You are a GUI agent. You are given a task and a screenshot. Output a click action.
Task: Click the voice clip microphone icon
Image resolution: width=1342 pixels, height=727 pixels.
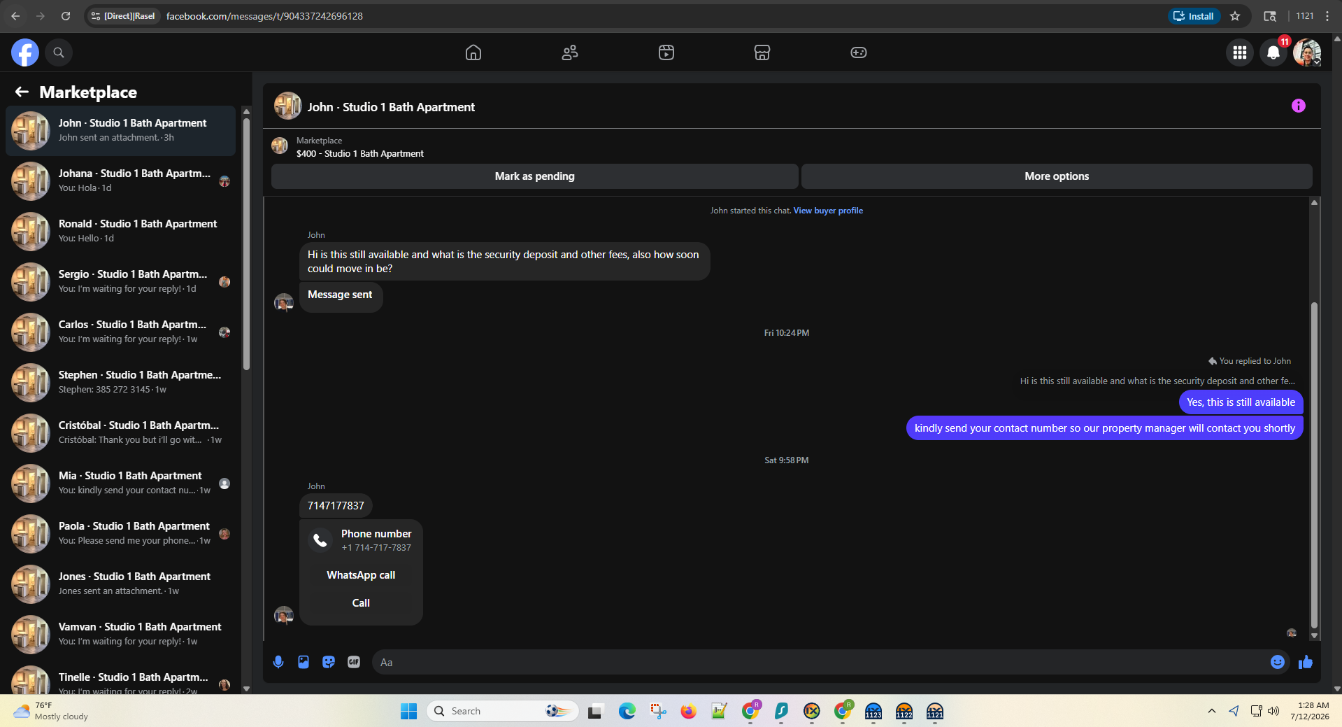pyautogui.click(x=278, y=662)
